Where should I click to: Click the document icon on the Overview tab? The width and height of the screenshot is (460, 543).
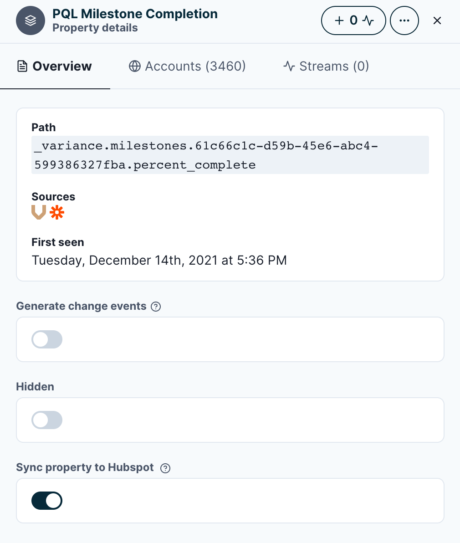pos(22,67)
